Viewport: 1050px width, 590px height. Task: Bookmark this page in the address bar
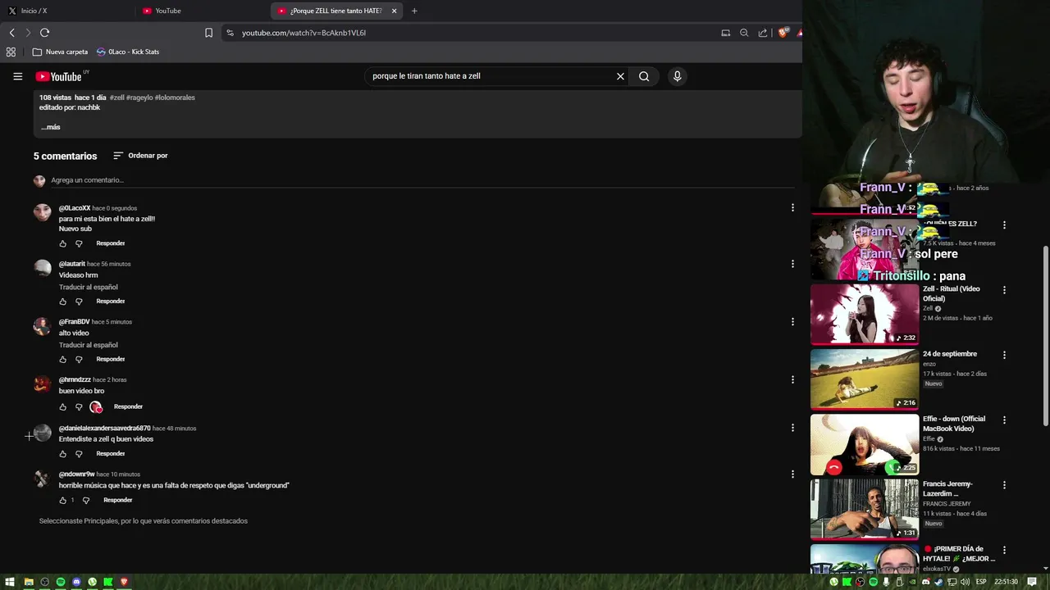click(208, 33)
